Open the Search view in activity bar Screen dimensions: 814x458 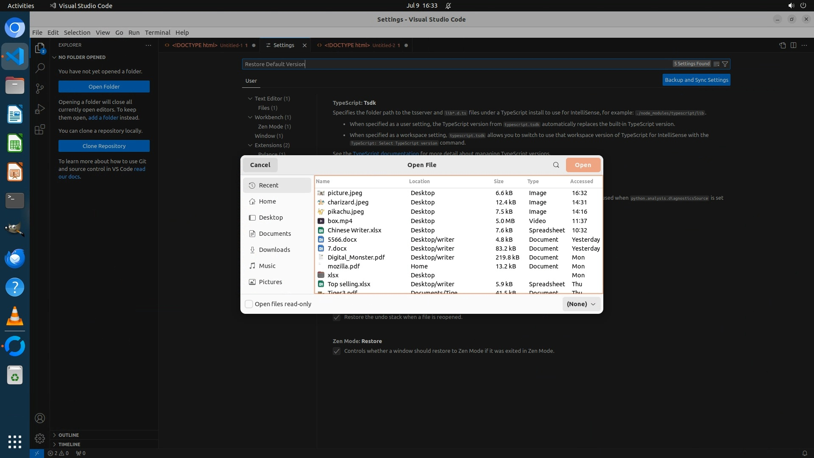pyautogui.click(x=40, y=68)
